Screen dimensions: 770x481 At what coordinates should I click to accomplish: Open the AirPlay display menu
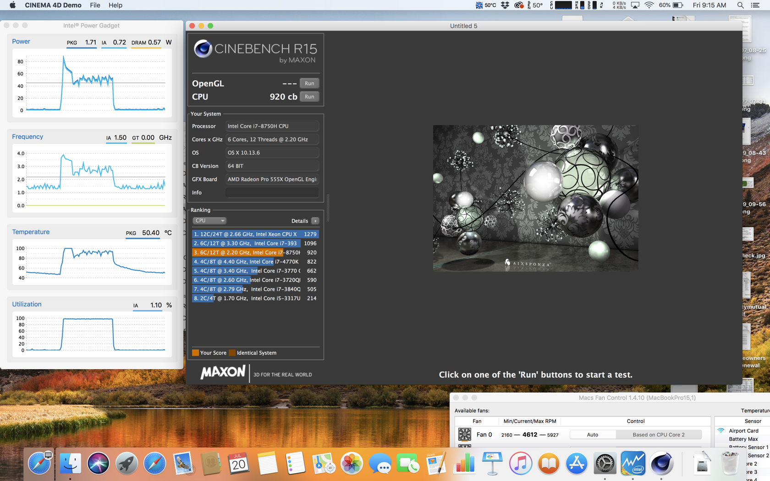pyautogui.click(x=635, y=5)
